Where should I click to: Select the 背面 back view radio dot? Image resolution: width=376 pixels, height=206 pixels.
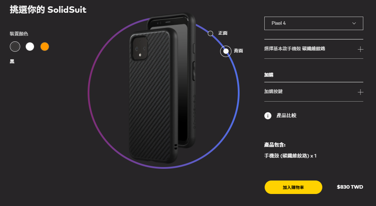(226, 51)
